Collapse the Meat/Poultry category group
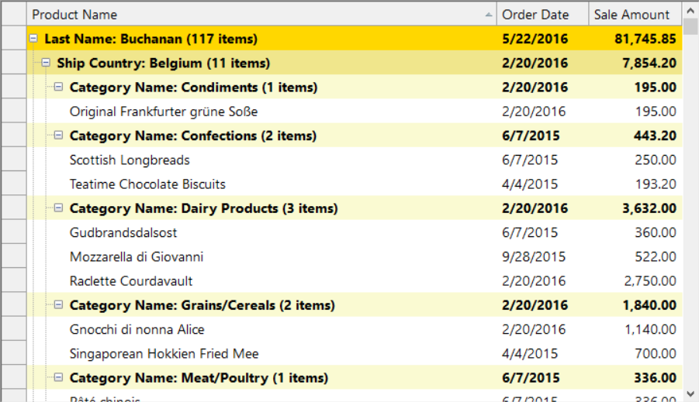This screenshot has width=699, height=402. tap(58, 377)
